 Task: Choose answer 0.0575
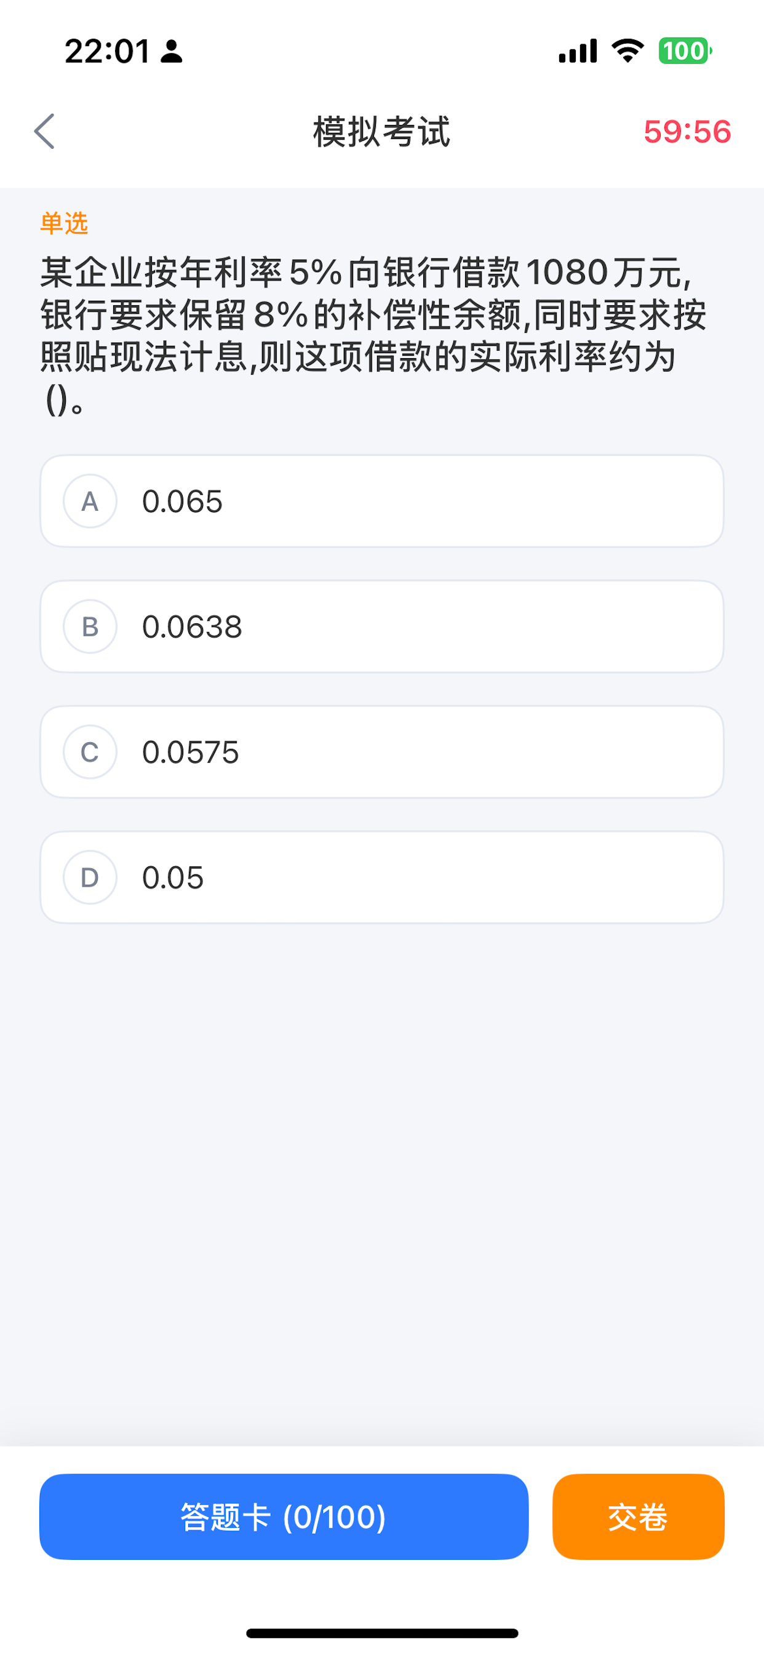tap(382, 751)
